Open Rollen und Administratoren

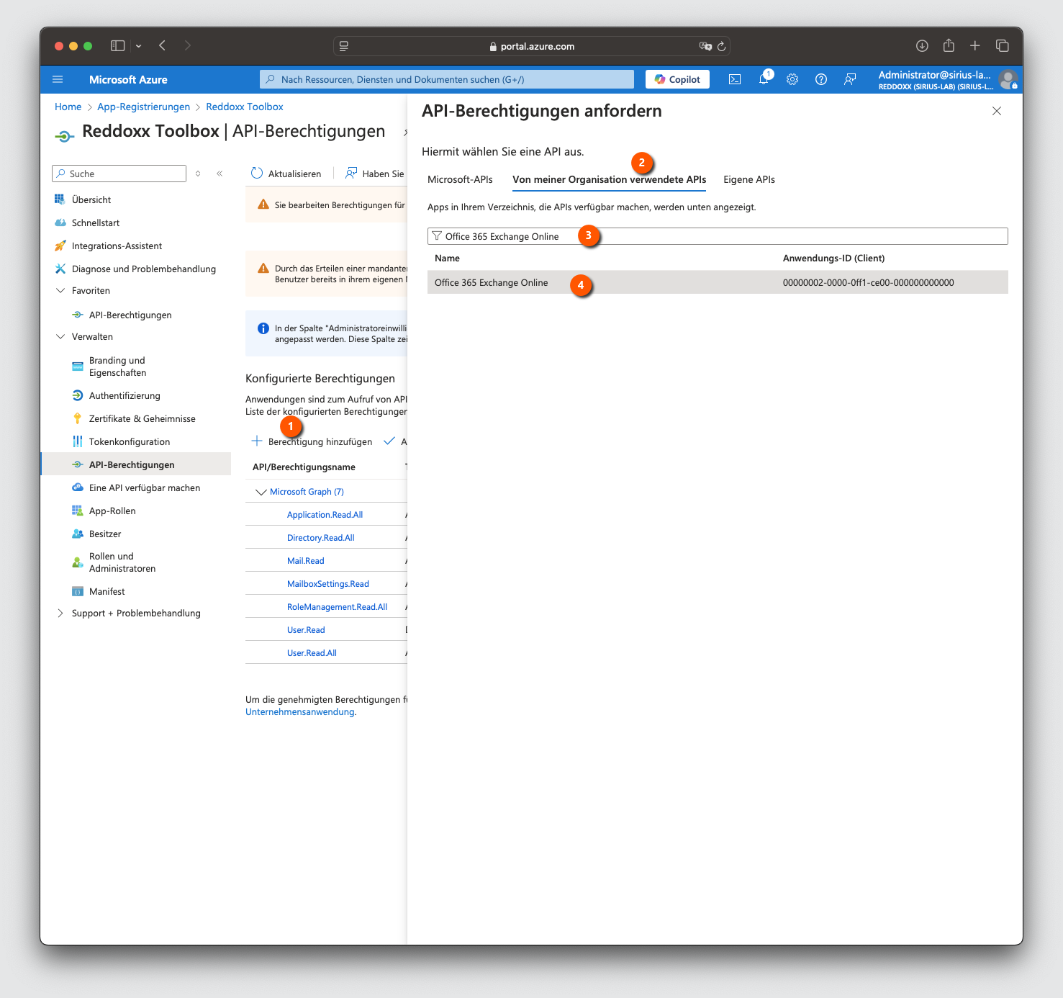122,562
